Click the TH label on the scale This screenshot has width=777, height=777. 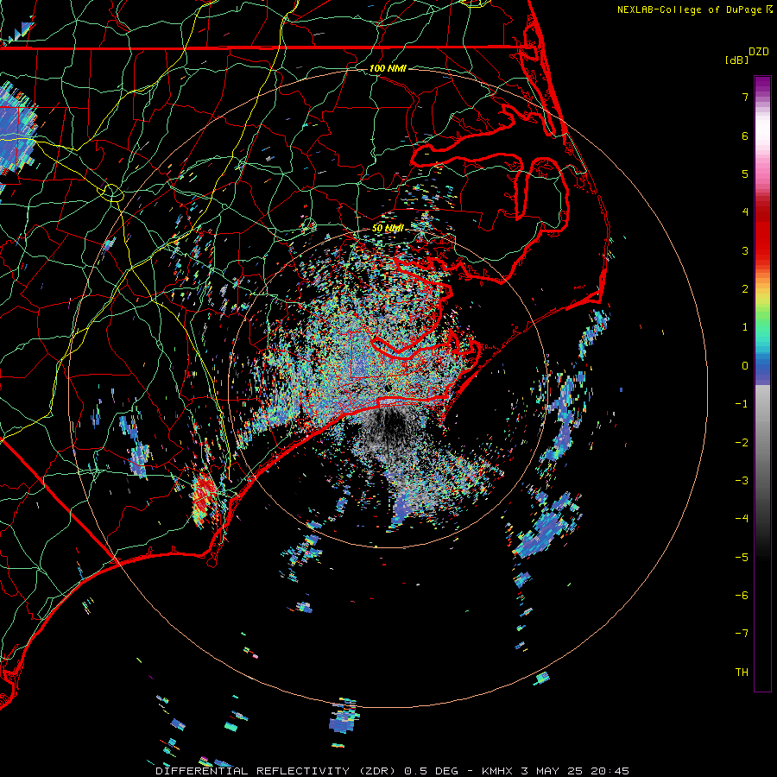(x=742, y=673)
